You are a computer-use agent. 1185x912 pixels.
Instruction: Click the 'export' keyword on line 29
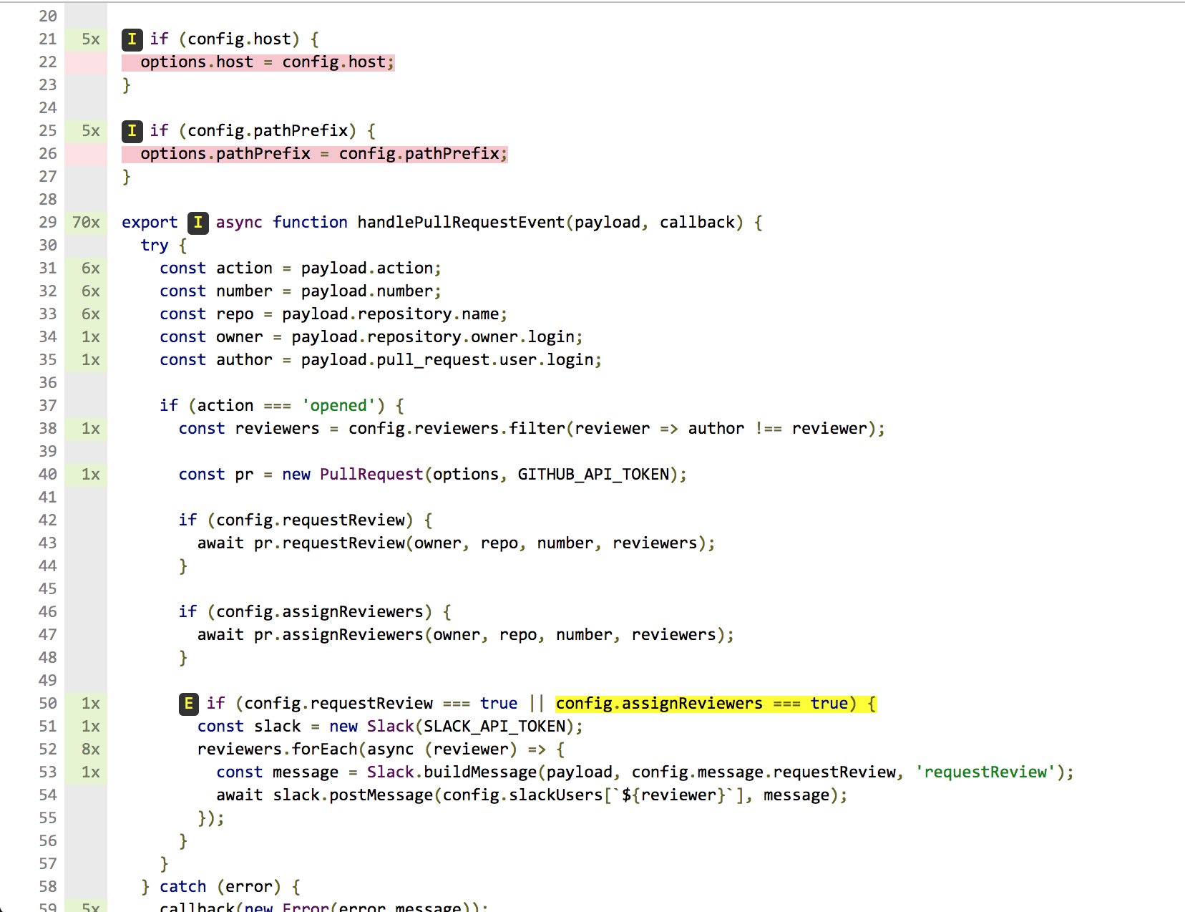(x=150, y=223)
